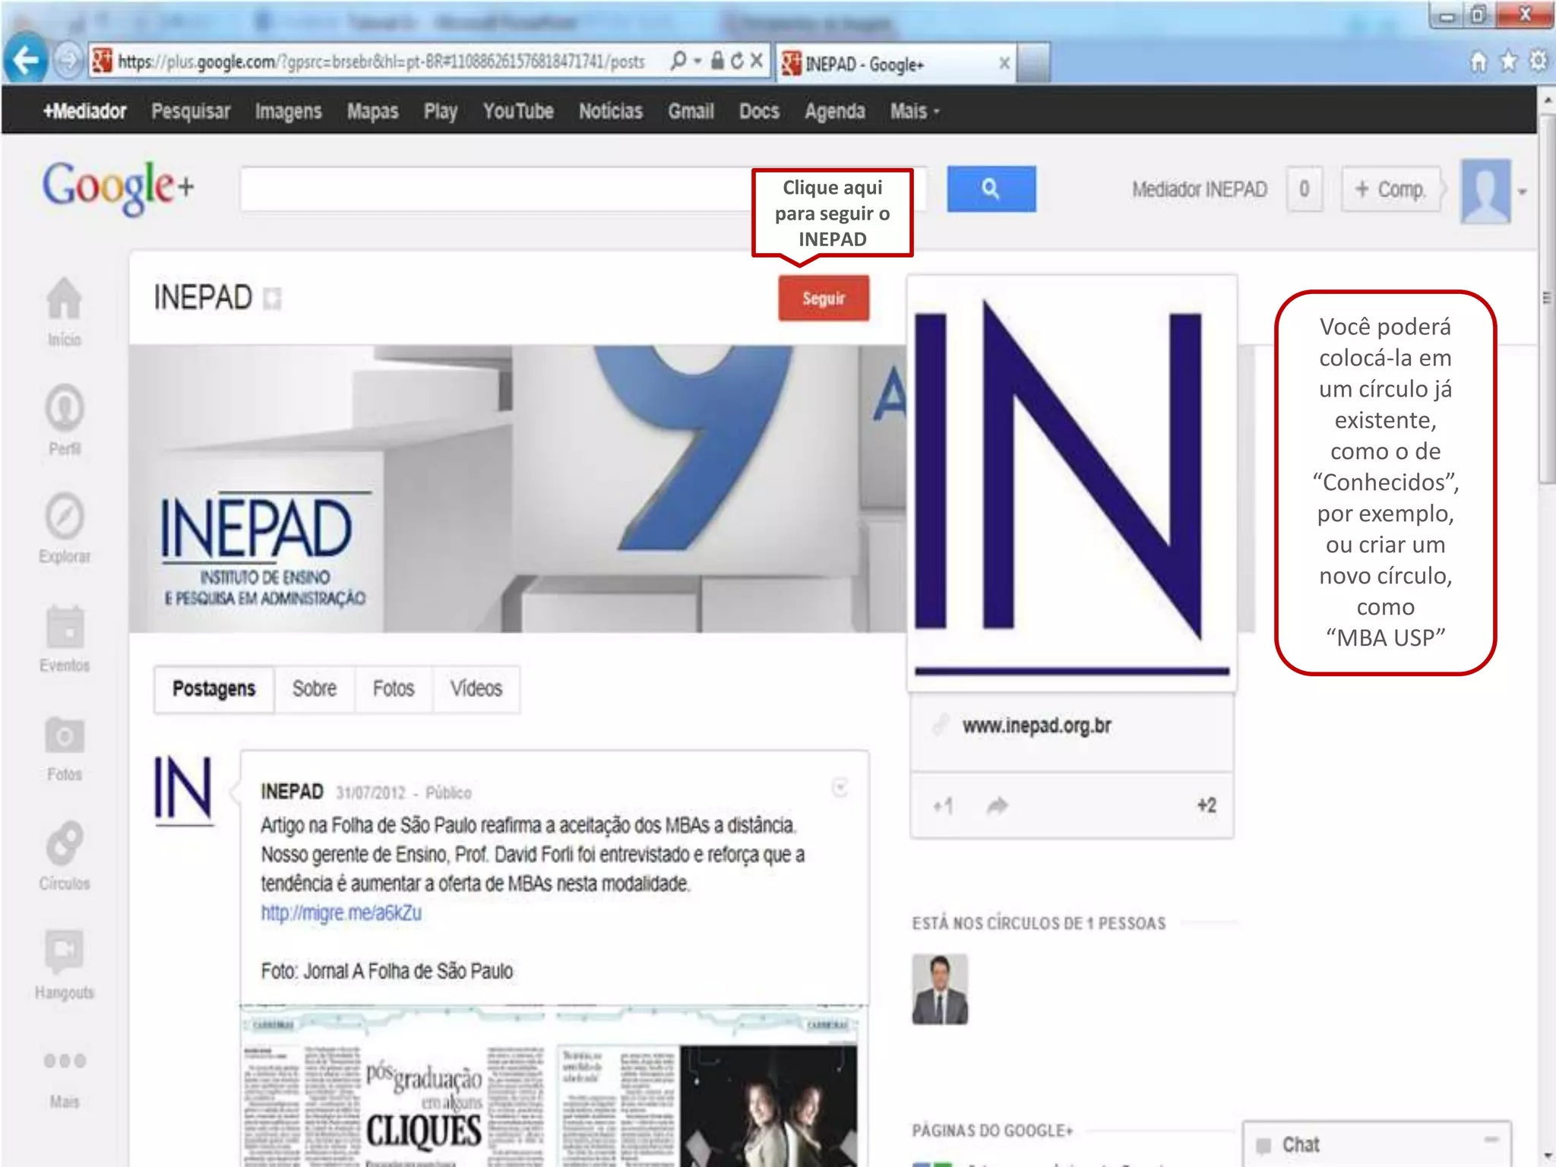The width and height of the screenshot is (1556, 1167).
Task: Open browser favorites star icon
Action: [1509, 62]
